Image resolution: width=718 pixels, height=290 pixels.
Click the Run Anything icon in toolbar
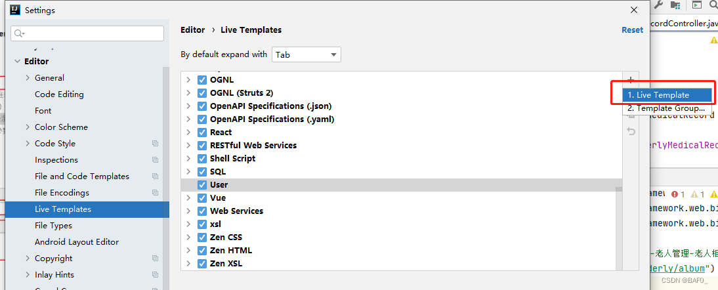[x=697, y=5]
